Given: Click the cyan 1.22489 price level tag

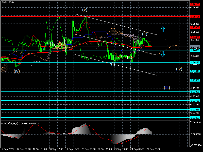Looking at the screenshot, I should [x=195, y=110].
